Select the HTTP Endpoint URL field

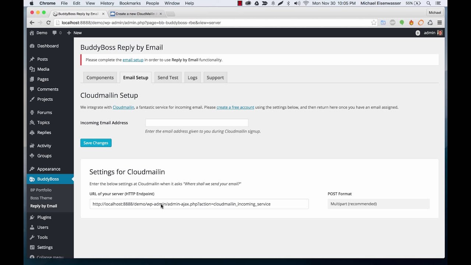[199, 204]
